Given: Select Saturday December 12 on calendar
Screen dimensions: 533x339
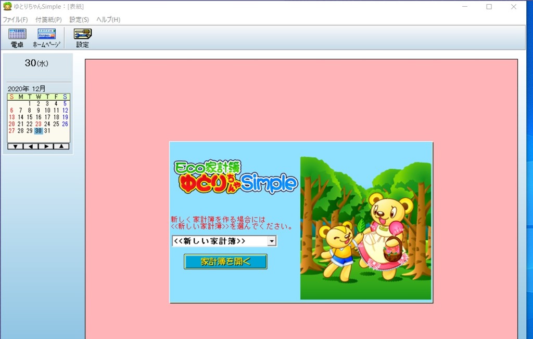Looking at the screenshot, I should coord(65,111).
